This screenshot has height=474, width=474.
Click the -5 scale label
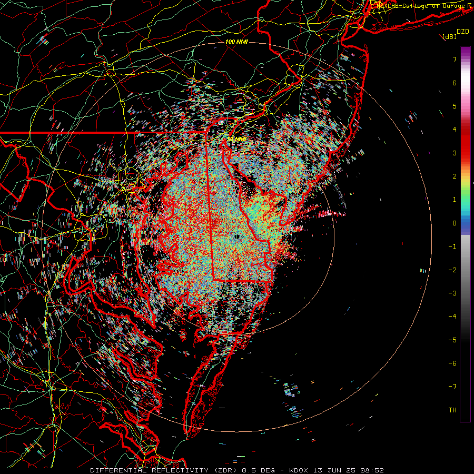point(452,340)
